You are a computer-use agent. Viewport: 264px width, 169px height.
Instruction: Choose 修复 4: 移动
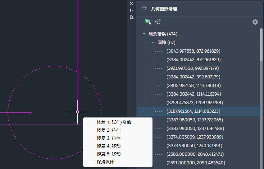tap(118, 146)
